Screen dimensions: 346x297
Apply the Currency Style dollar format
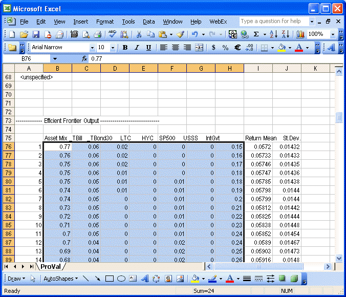214,48
